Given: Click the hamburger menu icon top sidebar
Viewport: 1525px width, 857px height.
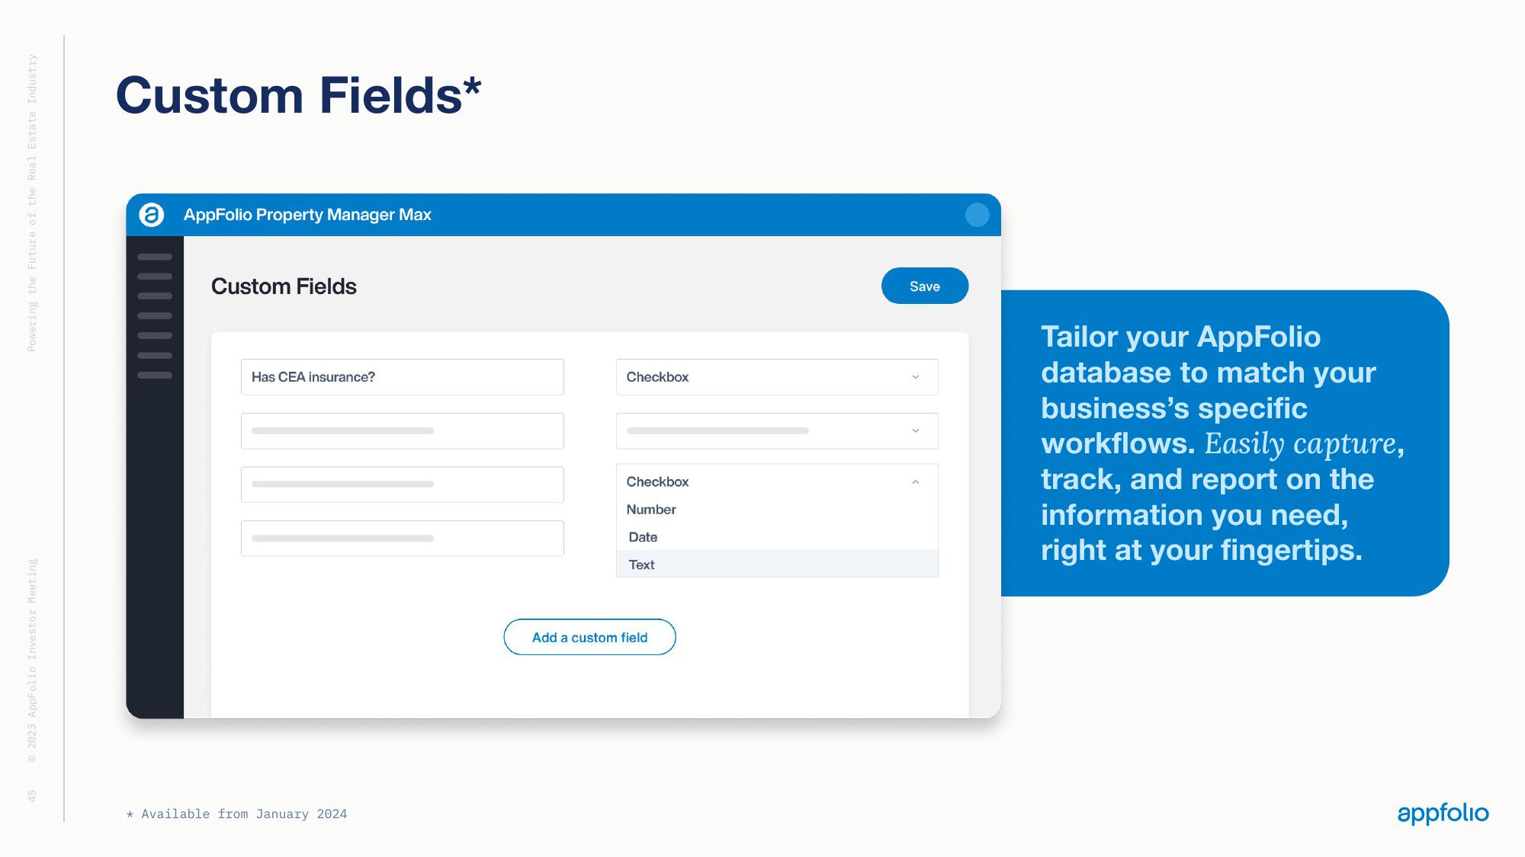Looking at the screenshot, I should 155,258.
